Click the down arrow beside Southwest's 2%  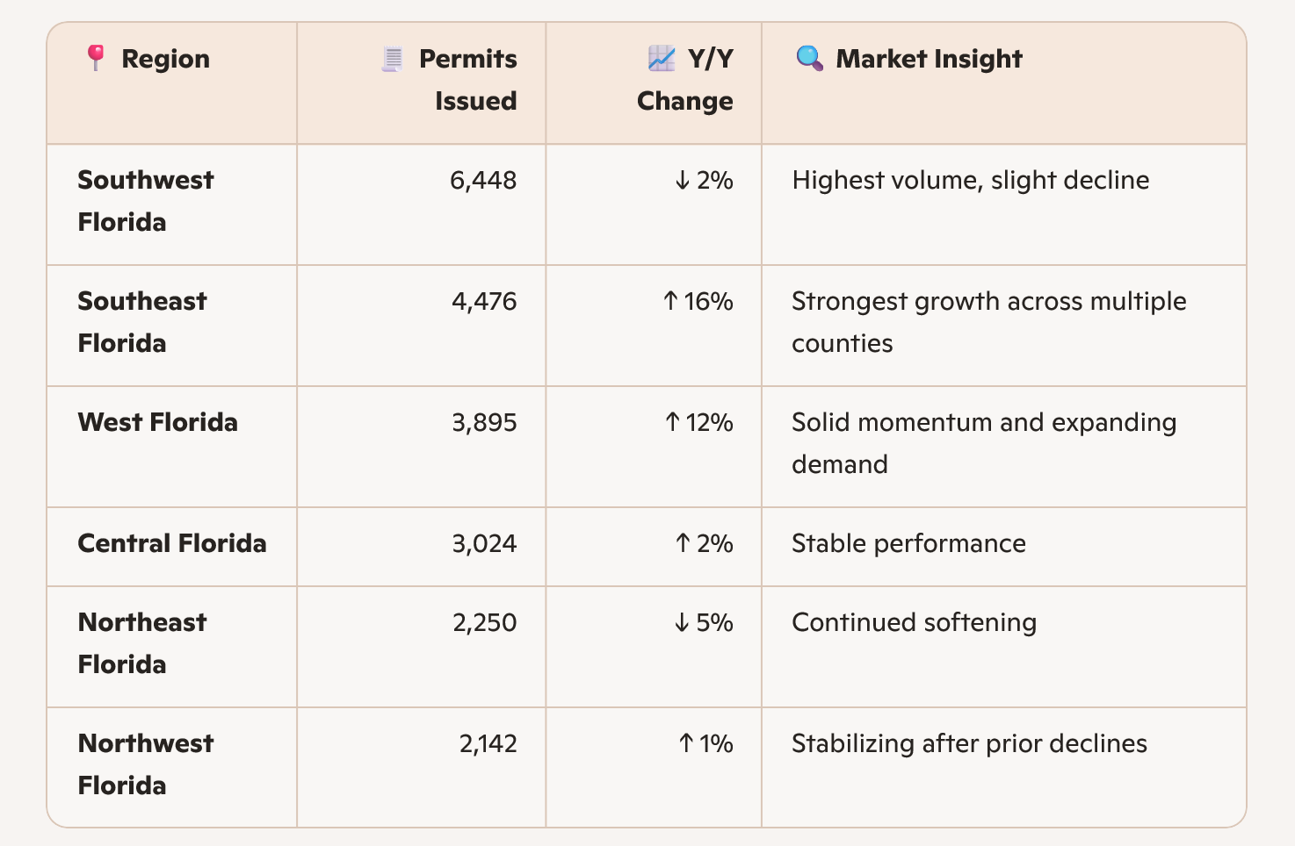click(x=682, y=181)
